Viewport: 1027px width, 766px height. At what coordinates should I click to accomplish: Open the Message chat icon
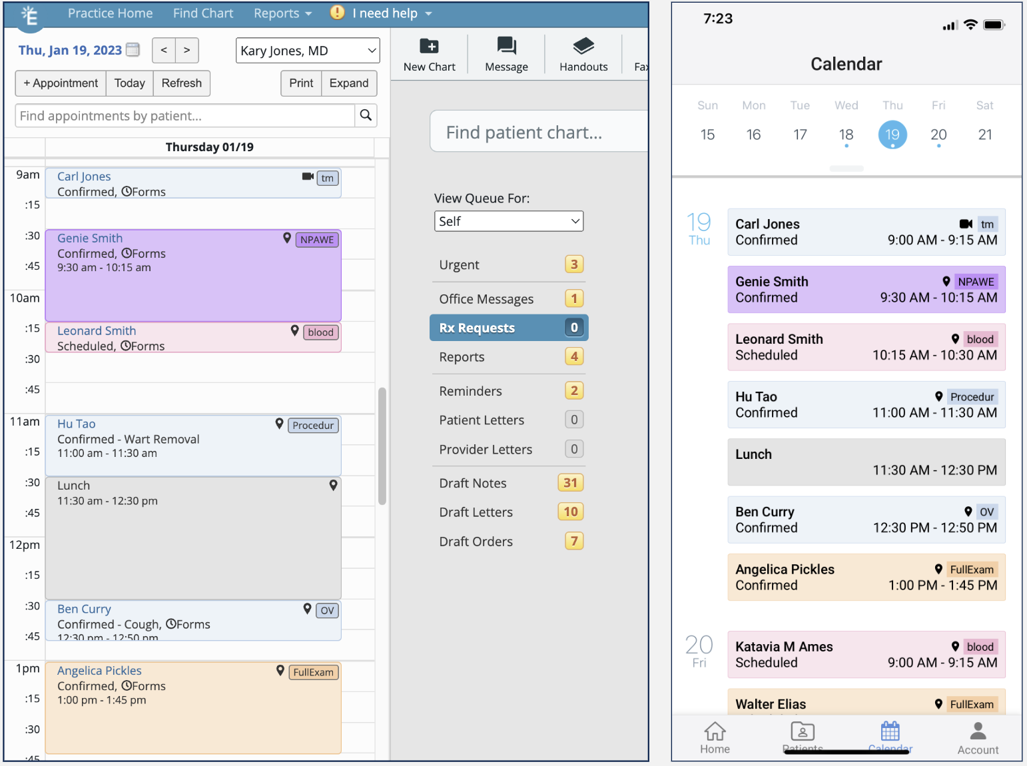[x=506, y=45]
